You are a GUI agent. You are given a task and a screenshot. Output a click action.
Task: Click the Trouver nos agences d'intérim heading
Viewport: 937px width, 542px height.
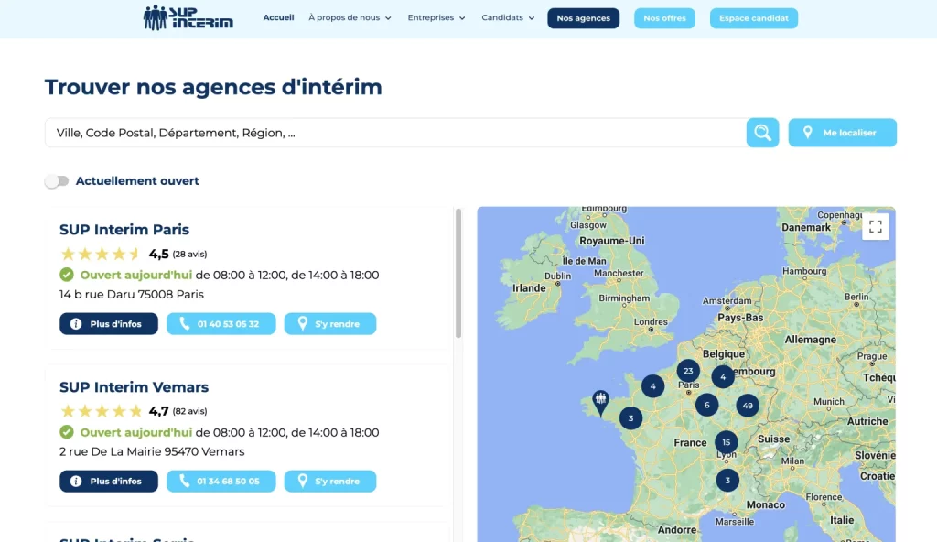pyautogui.click(x=213, y=87)
